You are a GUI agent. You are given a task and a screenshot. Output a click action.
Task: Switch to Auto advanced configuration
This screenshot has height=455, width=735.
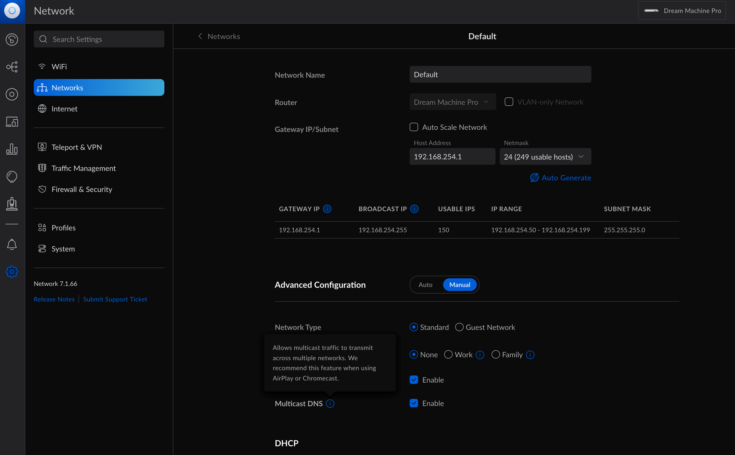point(425,285)
